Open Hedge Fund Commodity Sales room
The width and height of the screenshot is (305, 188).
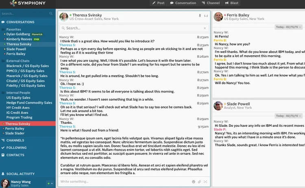(x=29, y=103)
